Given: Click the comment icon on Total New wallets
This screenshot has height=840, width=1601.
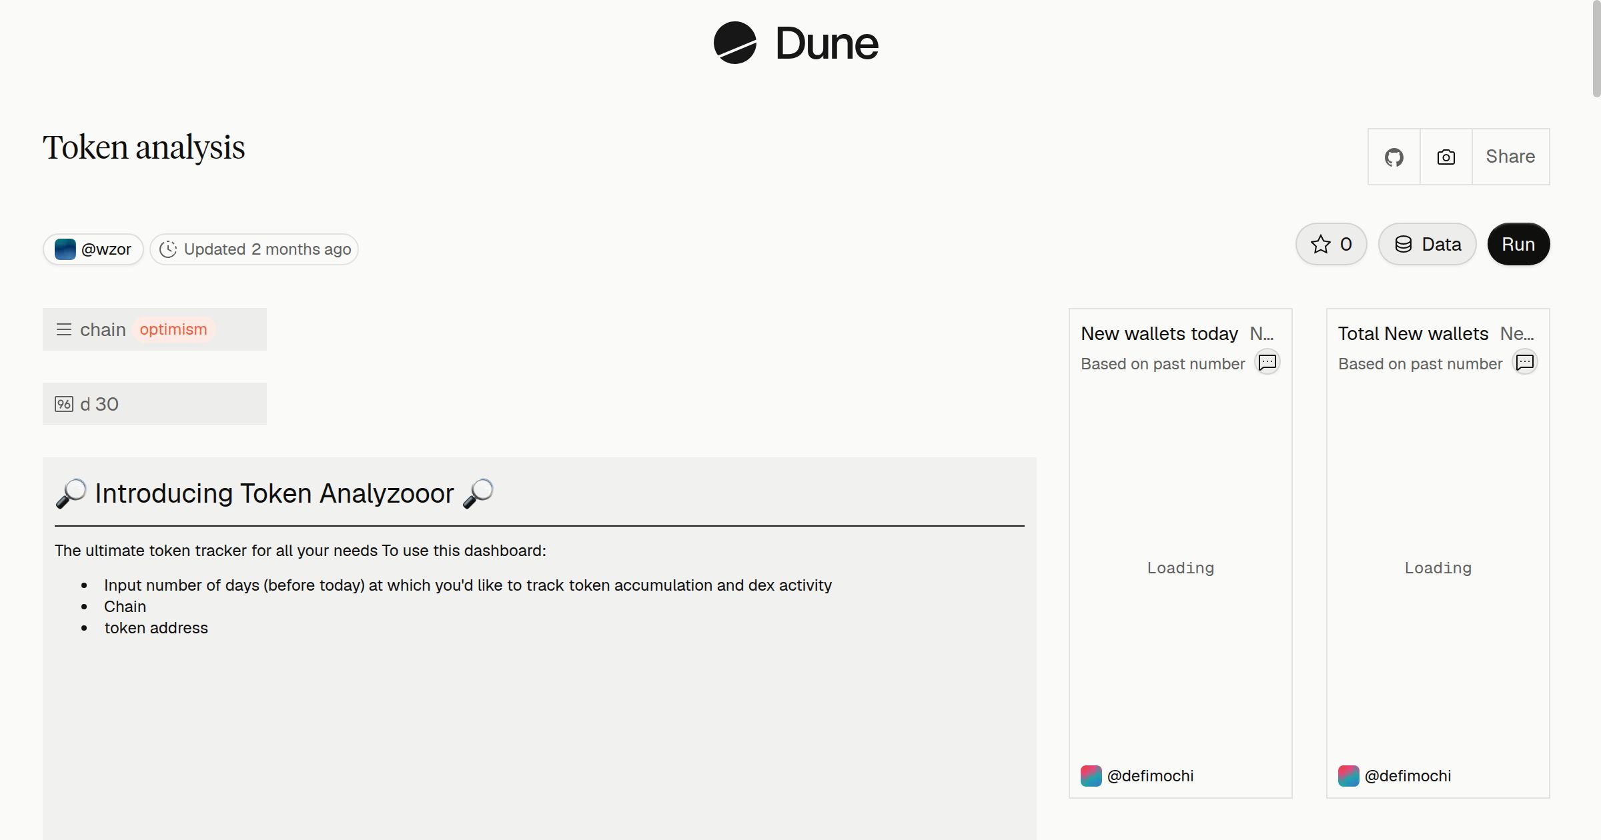Looking at the screenshot, I should (1524, 362).
